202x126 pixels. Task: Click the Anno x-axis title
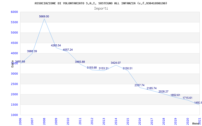point(195,123)
